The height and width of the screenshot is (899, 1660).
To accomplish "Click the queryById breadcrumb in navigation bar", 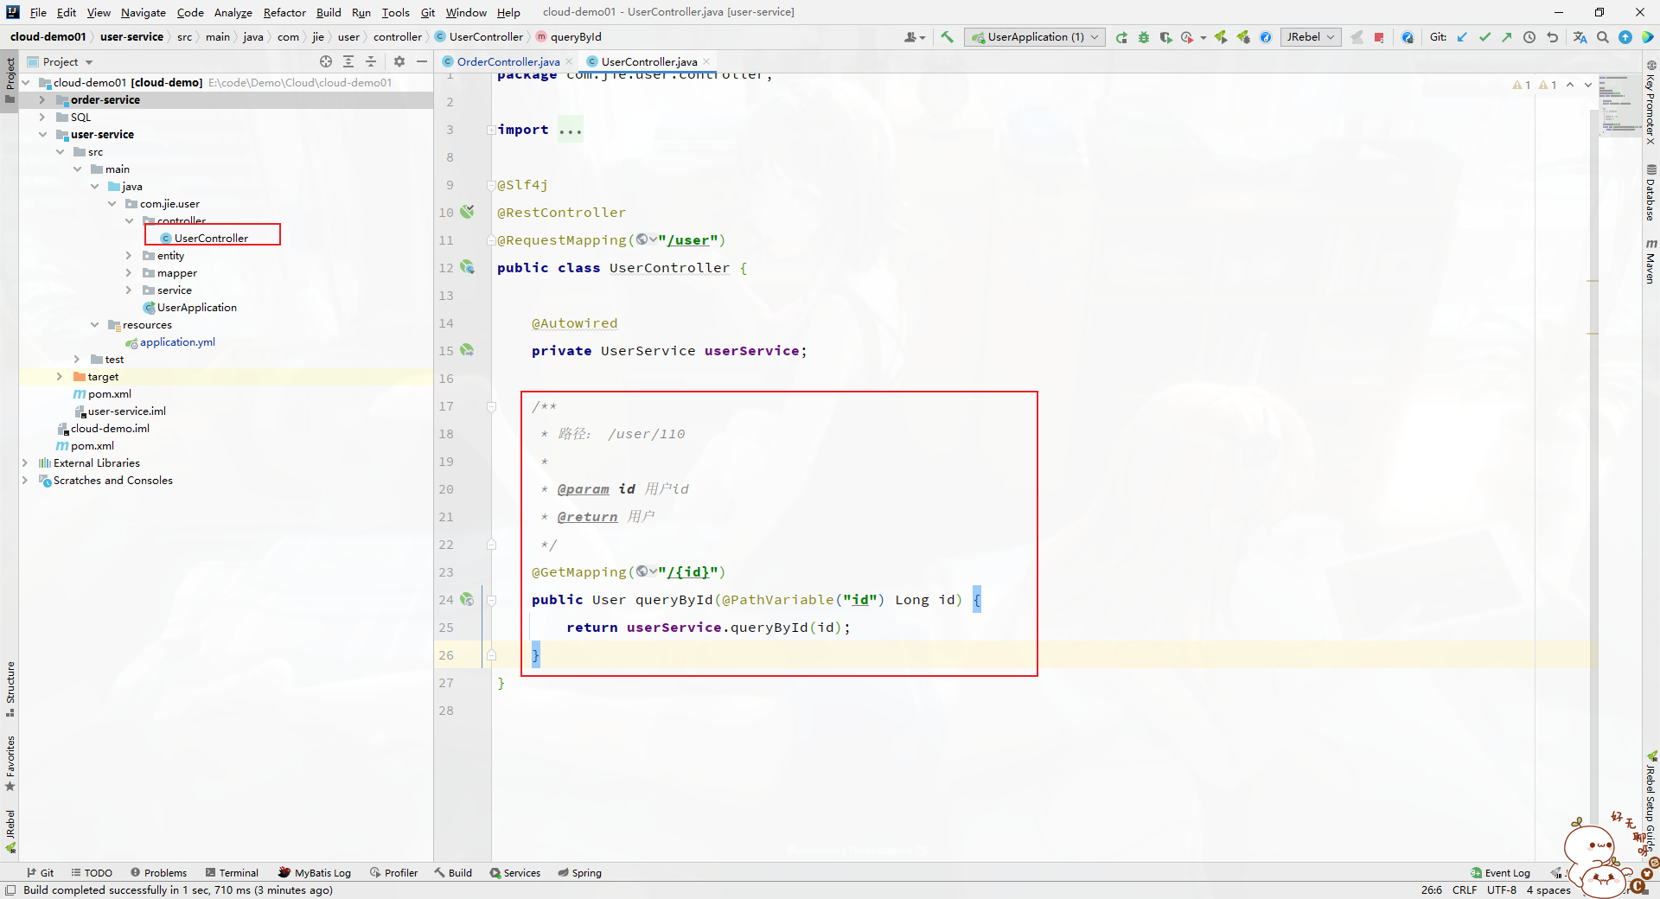I will 569,37.
